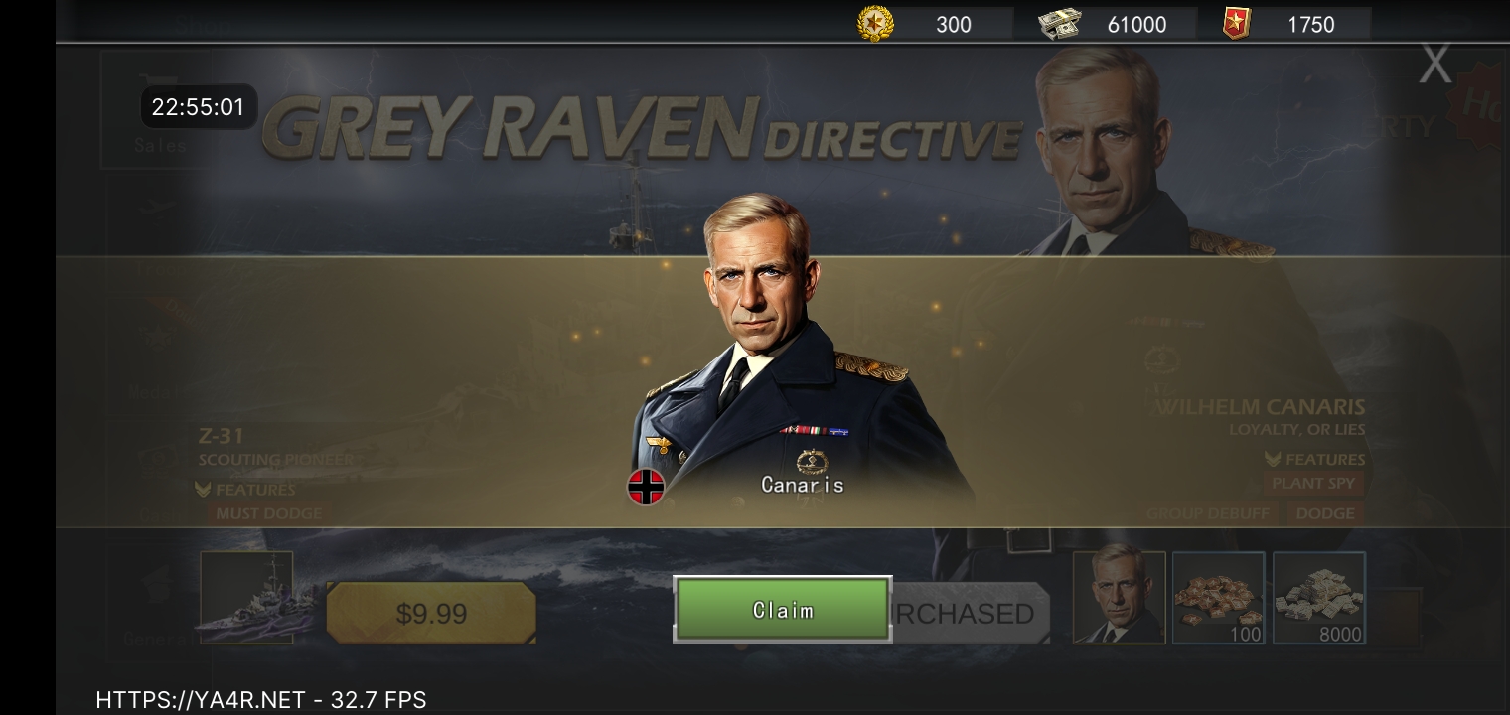The height and width of the screenshot is (715, 1510).
Task: Select the Canaris portrait reward thumbnail
Action: click(1120, 598)
